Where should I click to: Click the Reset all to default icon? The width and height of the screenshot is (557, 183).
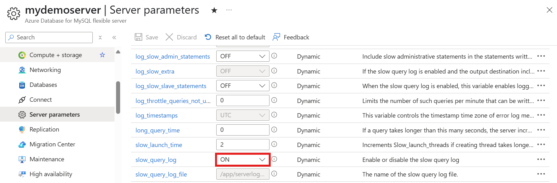click(x=208, y=37)
